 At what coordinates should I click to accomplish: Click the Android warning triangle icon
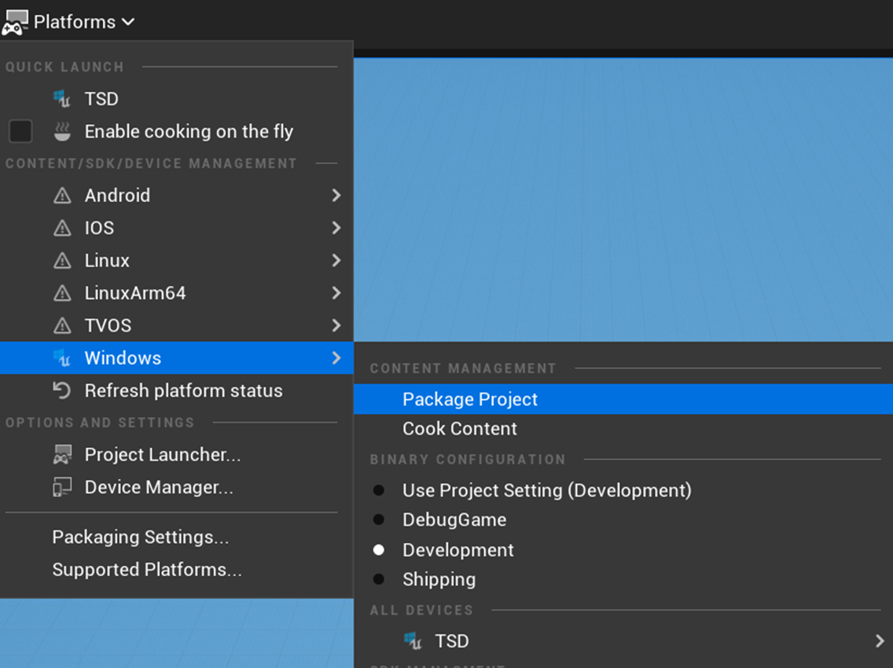(x=62, y=196)
